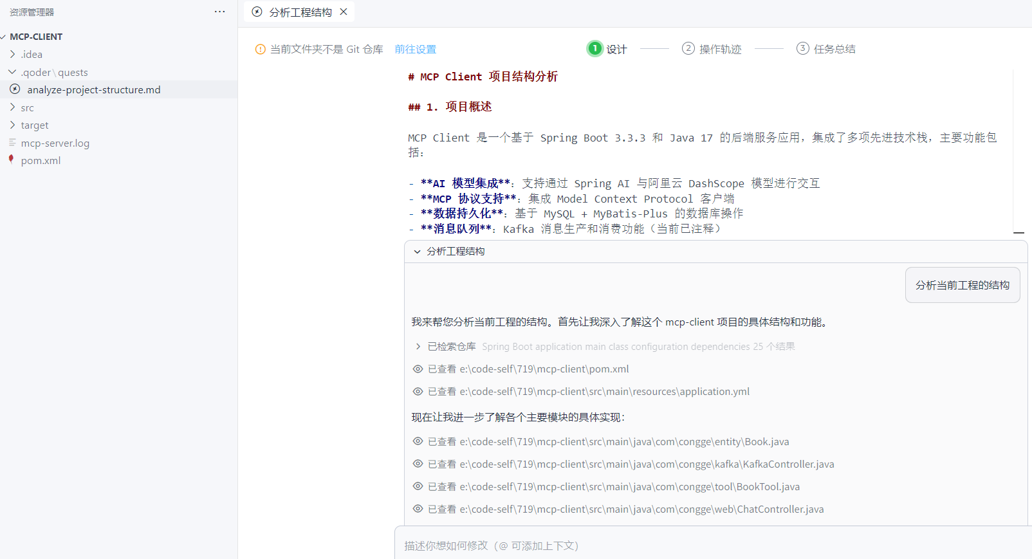Click the '**AI 模型集成**' bullet line
1032x559 pixels.
[x=614, y=183]
